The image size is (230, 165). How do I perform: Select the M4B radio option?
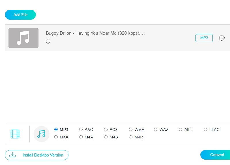(106, 137)
